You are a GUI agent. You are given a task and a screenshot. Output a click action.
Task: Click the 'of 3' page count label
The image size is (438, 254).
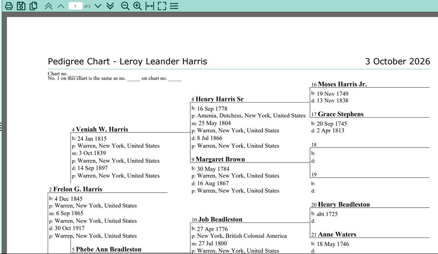[87, 6]
